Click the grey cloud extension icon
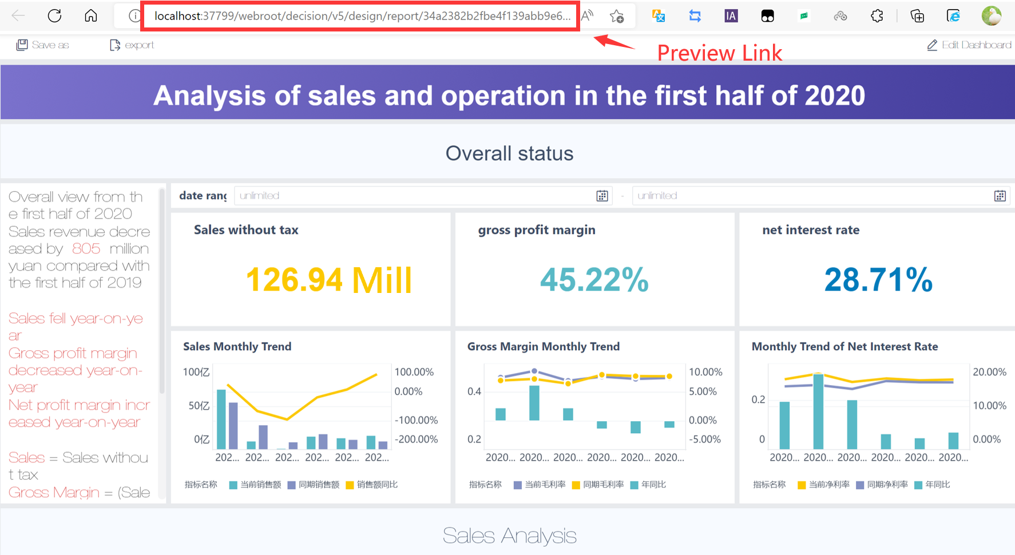Viewport: 1015px width, 555px height. tap(840, 16)
